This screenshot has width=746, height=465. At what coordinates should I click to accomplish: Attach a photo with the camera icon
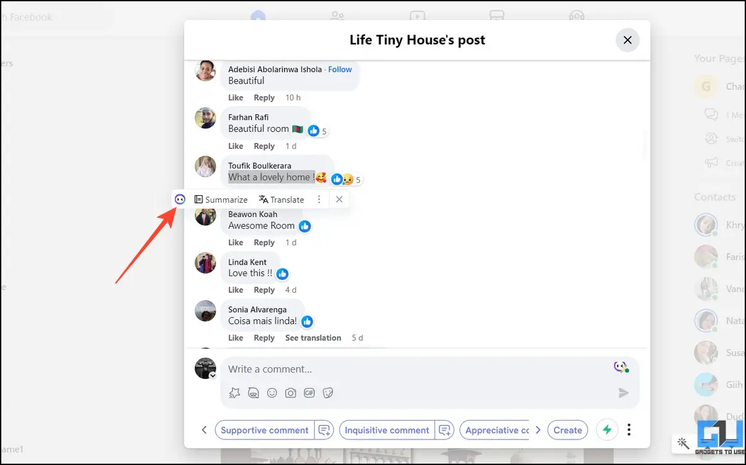(290, 392)
